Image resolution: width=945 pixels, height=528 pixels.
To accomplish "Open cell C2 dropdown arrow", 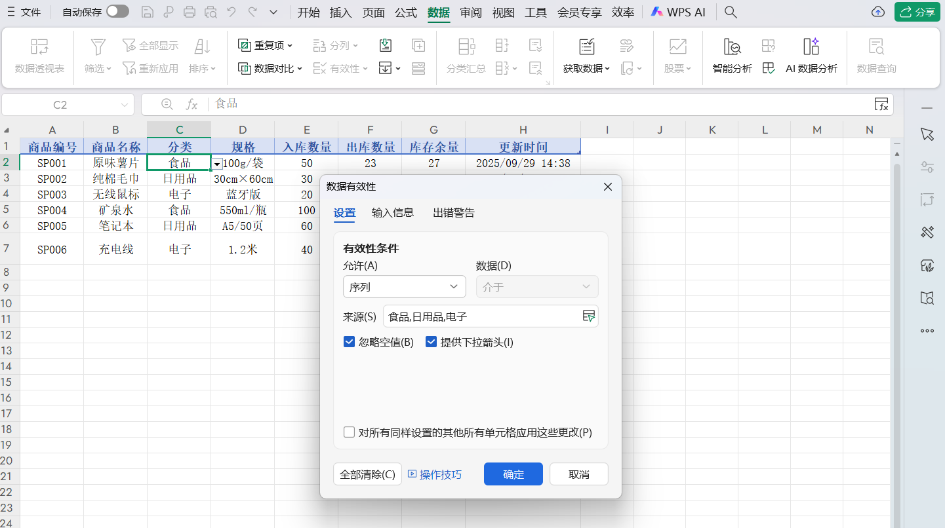I will (x=217, y=164).
